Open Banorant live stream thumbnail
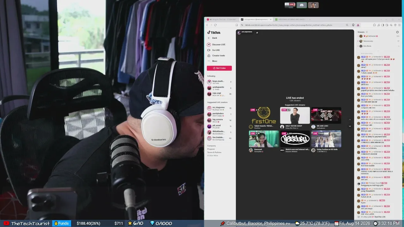The width and height of the screenshot is (404, 227). tap(264, 139)
